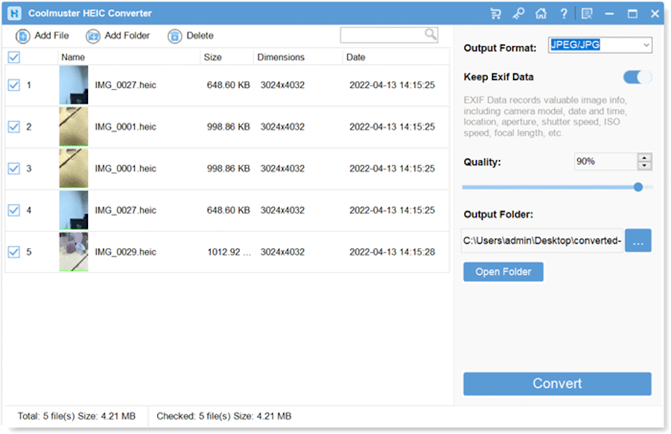Open the shopping cart purchase icon
671x434 pixels.
(x=496, y=14)
